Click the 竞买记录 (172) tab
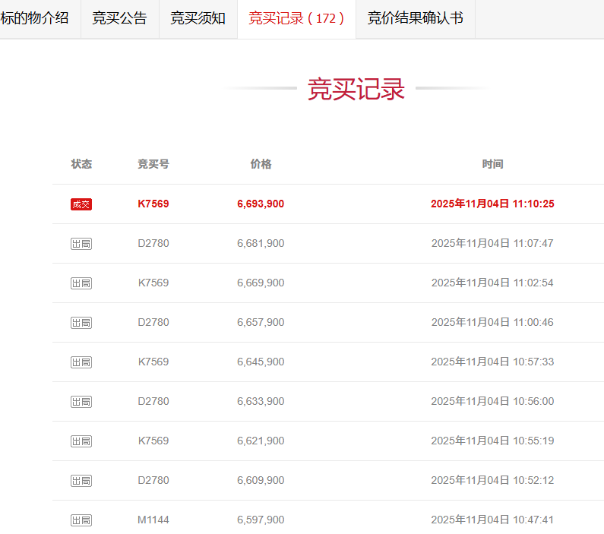 coord(296,18)
